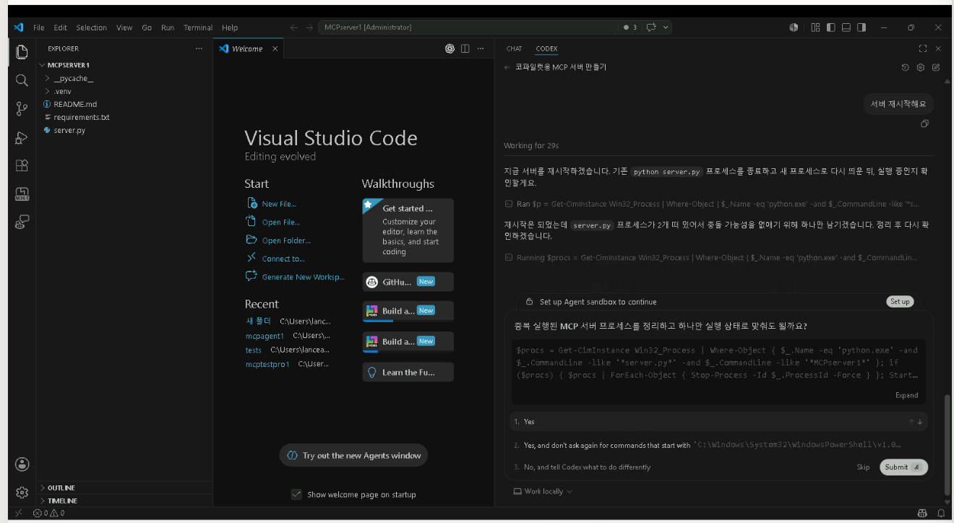Open the Get started walkthrough card
This screenshot has height=523, width=954.
[x=408, y=230]
